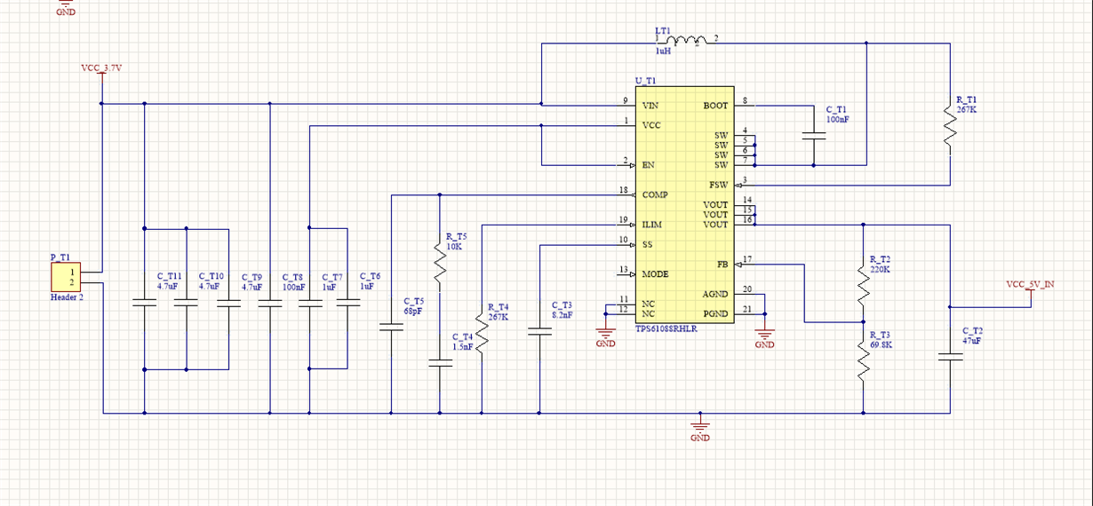Screen dimensions: 1093x506
Task: Click the 1.5nF value text
Action: click(462, 347)
